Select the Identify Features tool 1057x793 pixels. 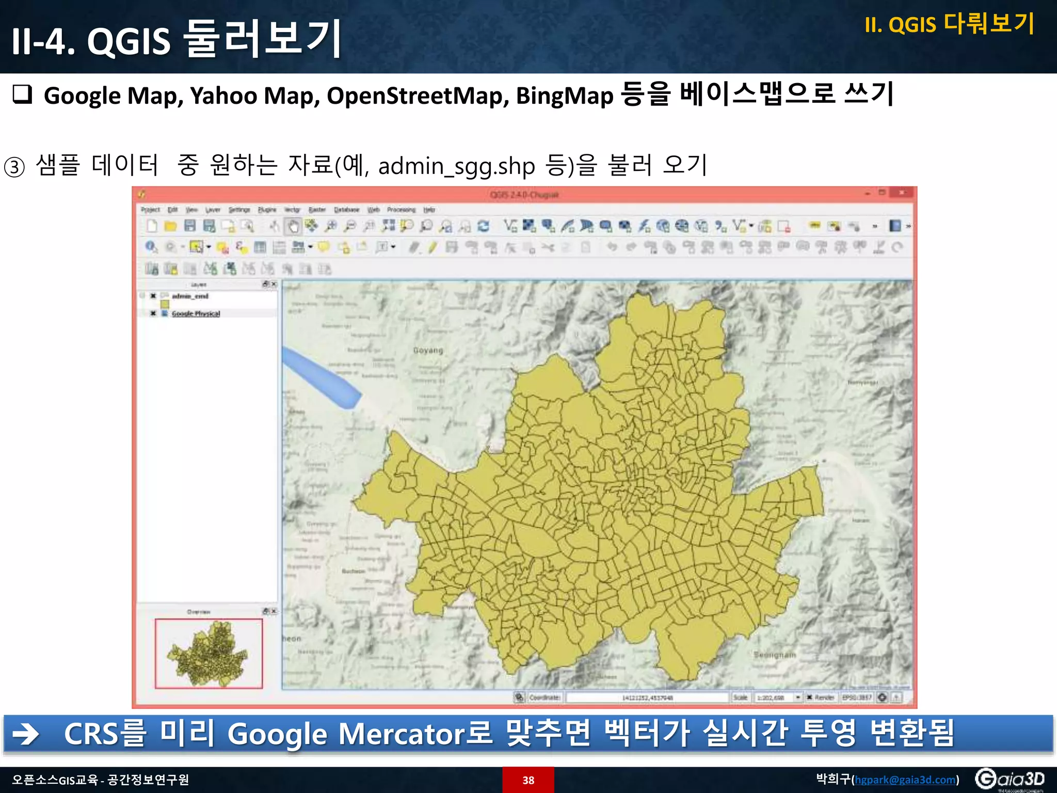click(x=151, y=247)
